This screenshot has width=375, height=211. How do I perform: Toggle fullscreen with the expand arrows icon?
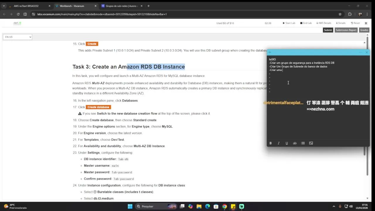366,23
